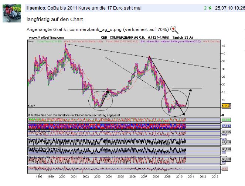This screenshot has width=245, height=186.
Task: Click the small gray marker before 'semico'
Action: click(x=27, y=8)
